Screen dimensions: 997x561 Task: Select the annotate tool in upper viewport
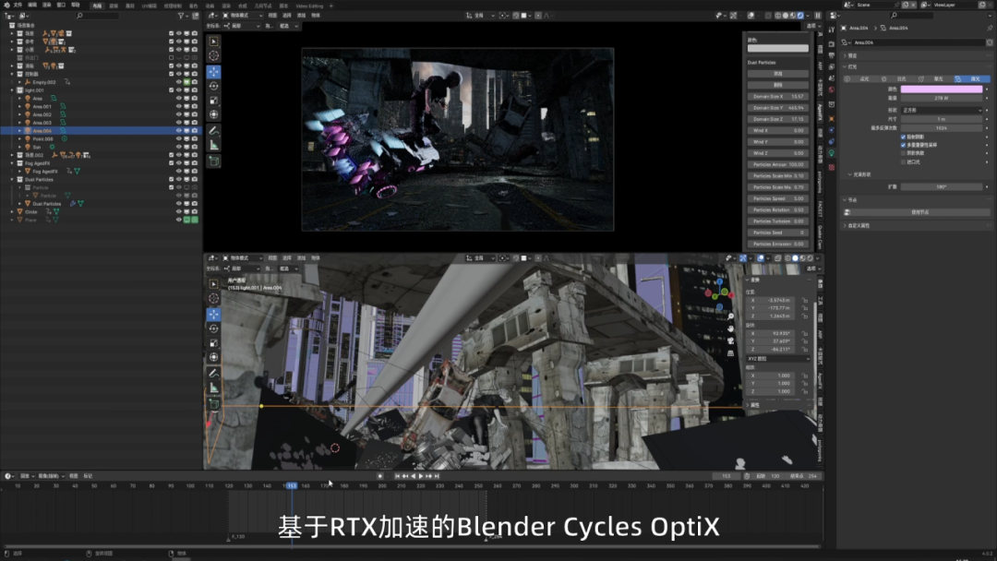(213, 131)
